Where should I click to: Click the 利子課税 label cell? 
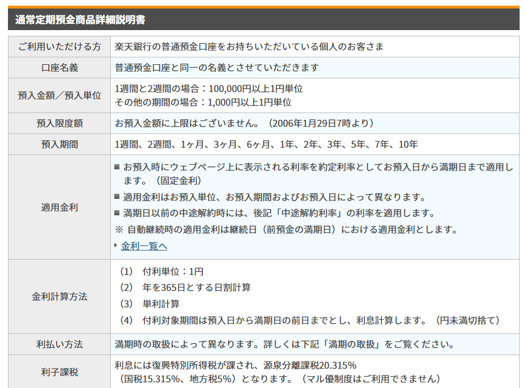pos(60,372)
